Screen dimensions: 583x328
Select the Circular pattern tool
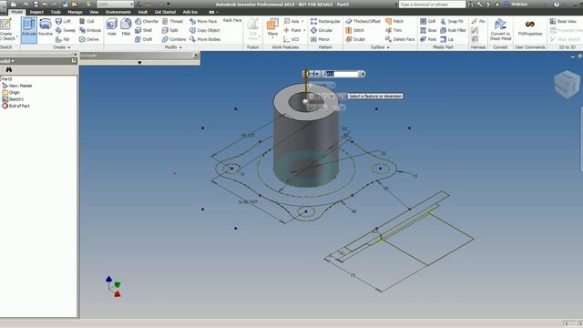point(322,30)
